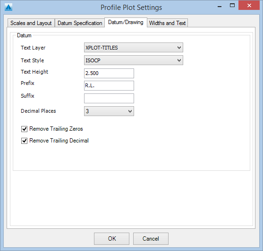263x251 pixels.
Task: Minimize the Profile Plot Settings window
Action: pos(220,7)
